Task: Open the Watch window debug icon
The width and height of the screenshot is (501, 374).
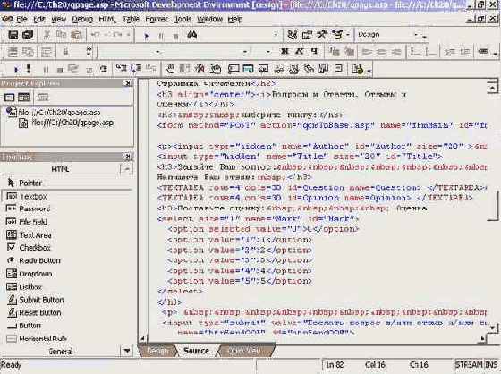Action: pyautogui.click(x=279, y=68)
